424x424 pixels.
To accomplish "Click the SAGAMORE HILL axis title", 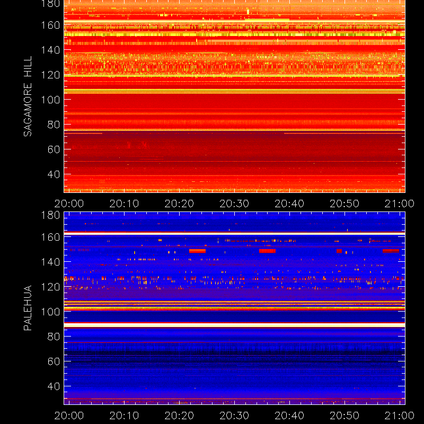I will click(28, 96).
